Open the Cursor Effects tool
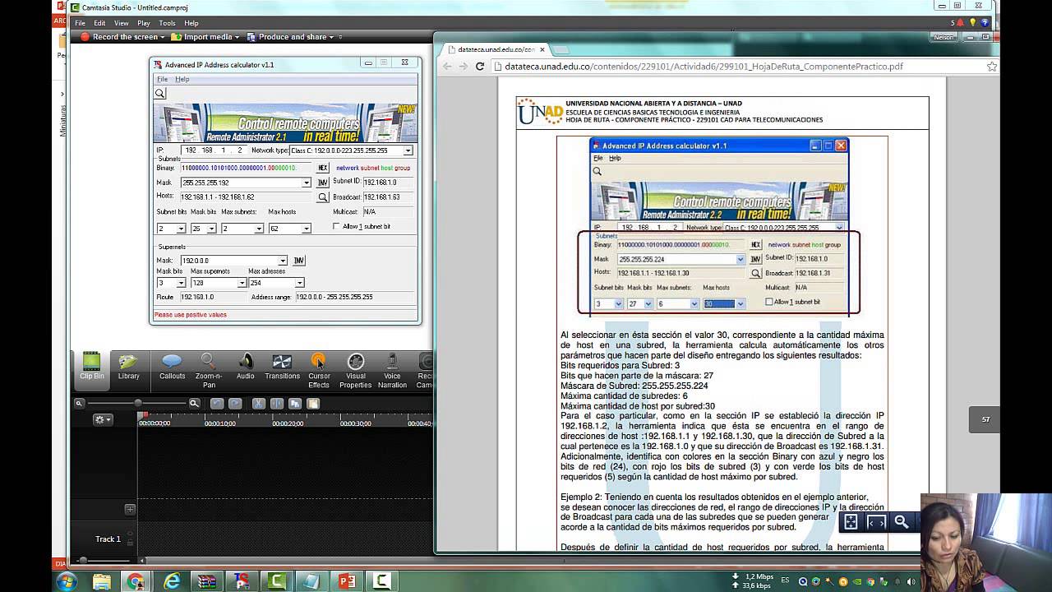The height and width of the screenshot is (592, 1052). 319,371
